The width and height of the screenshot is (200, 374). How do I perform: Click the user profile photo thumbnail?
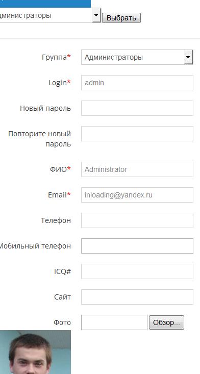click(x=35, y=352)
